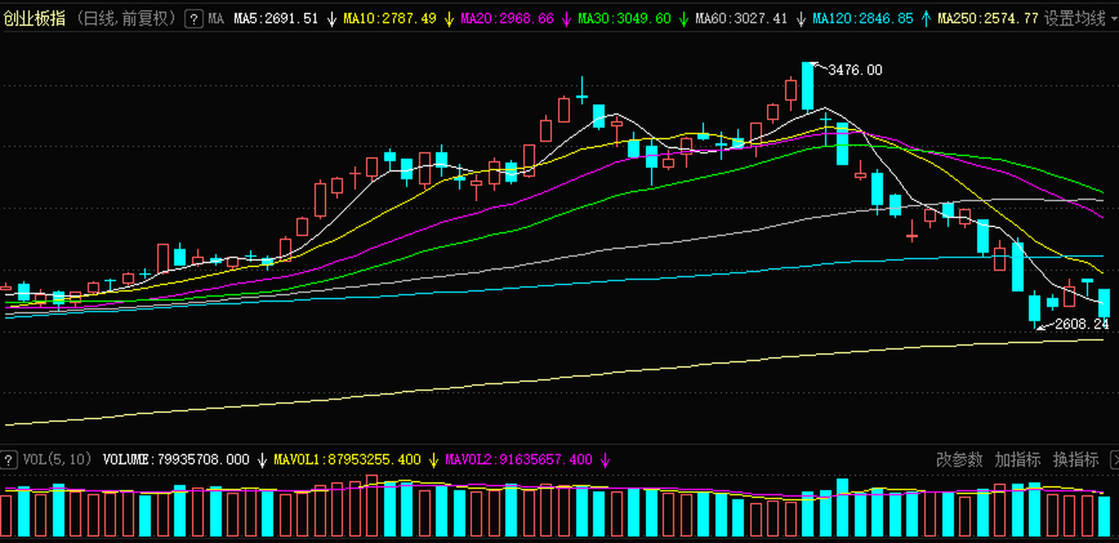Click the yellow MAVOL1 down arrow
The height and width of the screenshot is (543, 1119).
(433, 460)
